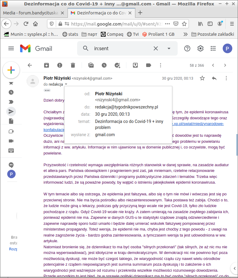Open Gmail settings gear

tap(200, 48)
